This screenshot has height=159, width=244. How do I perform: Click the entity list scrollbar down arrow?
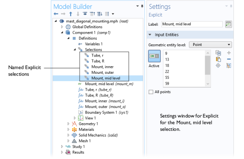[x=208, y=84]
